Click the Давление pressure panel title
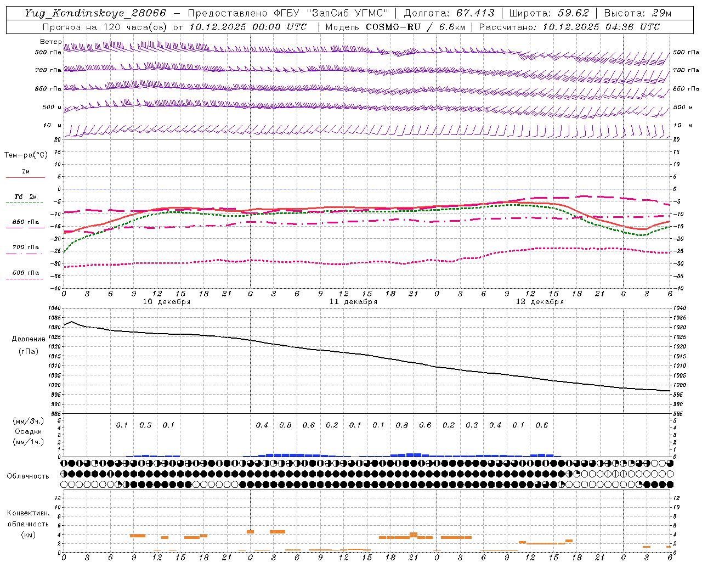The image size is (702, 562). pos(29,339)
